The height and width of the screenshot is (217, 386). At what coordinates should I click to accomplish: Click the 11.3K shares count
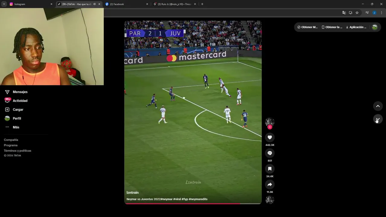tap(270, 192)
